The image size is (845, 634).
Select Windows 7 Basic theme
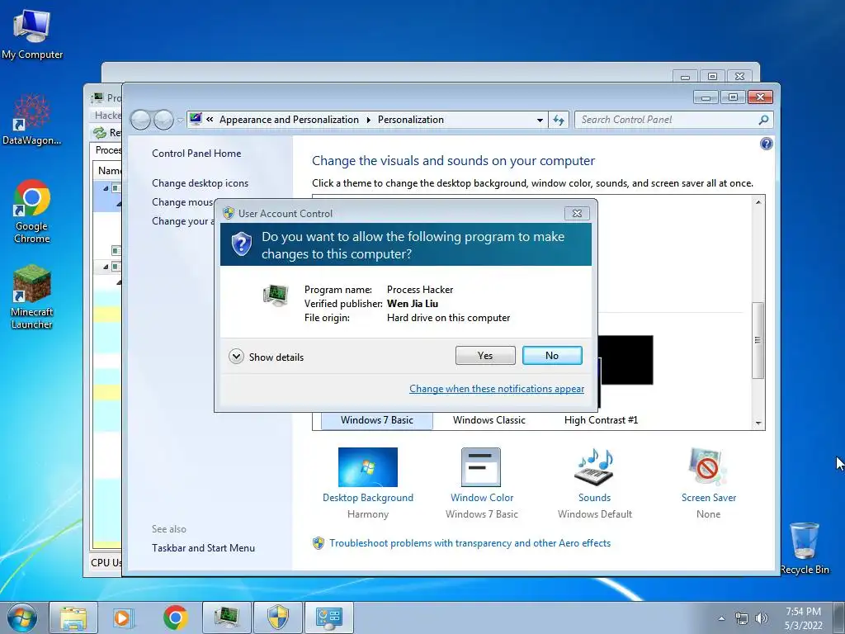tap(376, 420)
